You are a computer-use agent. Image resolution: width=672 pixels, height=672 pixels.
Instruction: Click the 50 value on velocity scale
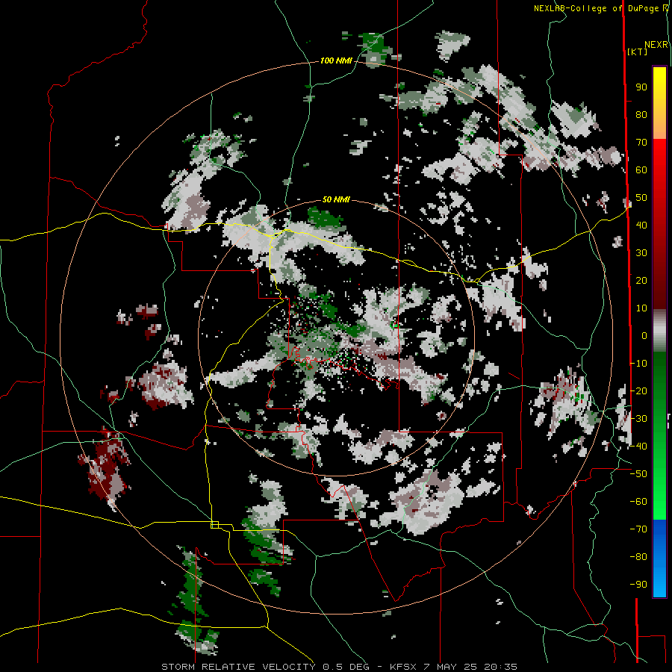pyautogui.click(x=641, y=198)
